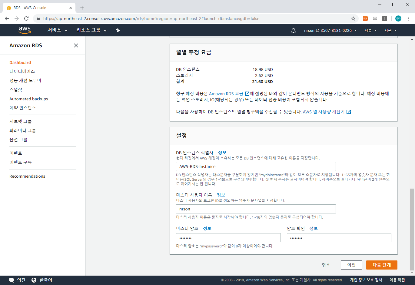
Task: Expand the 리소스 그룹 dropdown
Action: click(x=91, y=30)
